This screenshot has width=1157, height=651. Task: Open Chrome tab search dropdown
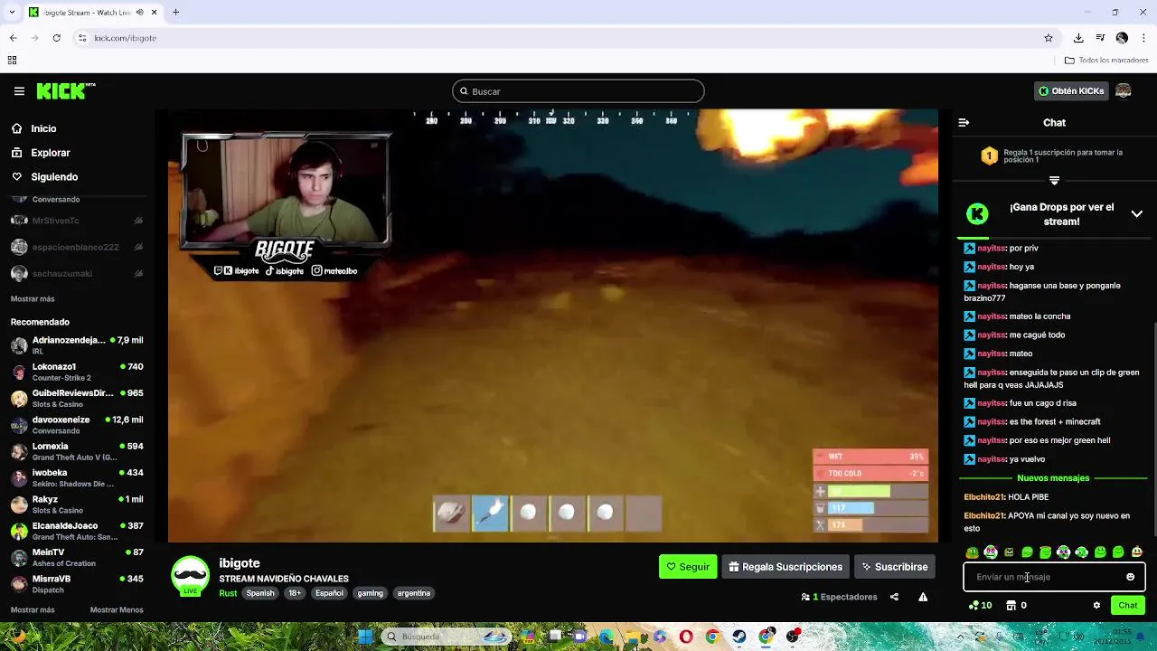12,12
